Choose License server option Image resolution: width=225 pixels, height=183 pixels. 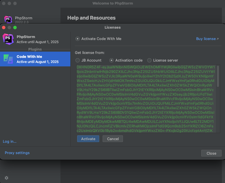tap(149, 60)
